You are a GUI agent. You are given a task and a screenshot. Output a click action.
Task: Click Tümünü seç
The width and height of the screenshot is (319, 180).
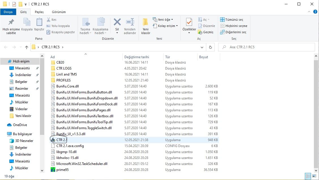coord(231,20)
